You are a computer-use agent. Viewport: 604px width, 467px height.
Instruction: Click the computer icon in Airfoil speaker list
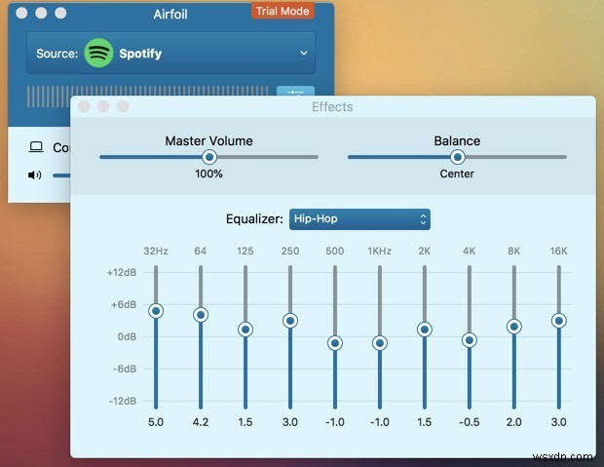click(36, 147)
